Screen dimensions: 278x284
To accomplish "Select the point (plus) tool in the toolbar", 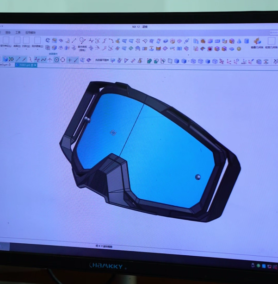I will [70, 60].
